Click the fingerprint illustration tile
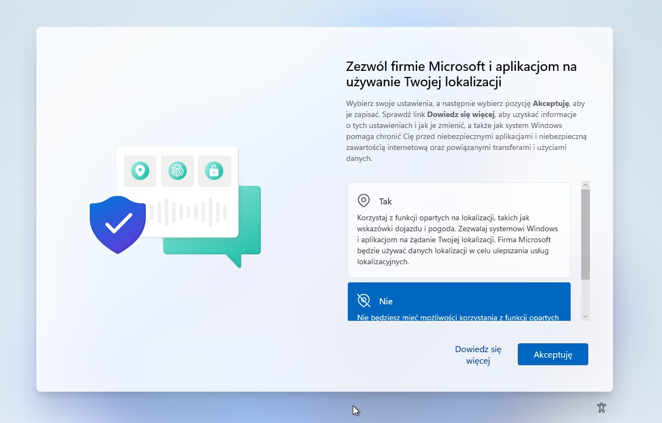662x423 pixels. click(177, 171)
